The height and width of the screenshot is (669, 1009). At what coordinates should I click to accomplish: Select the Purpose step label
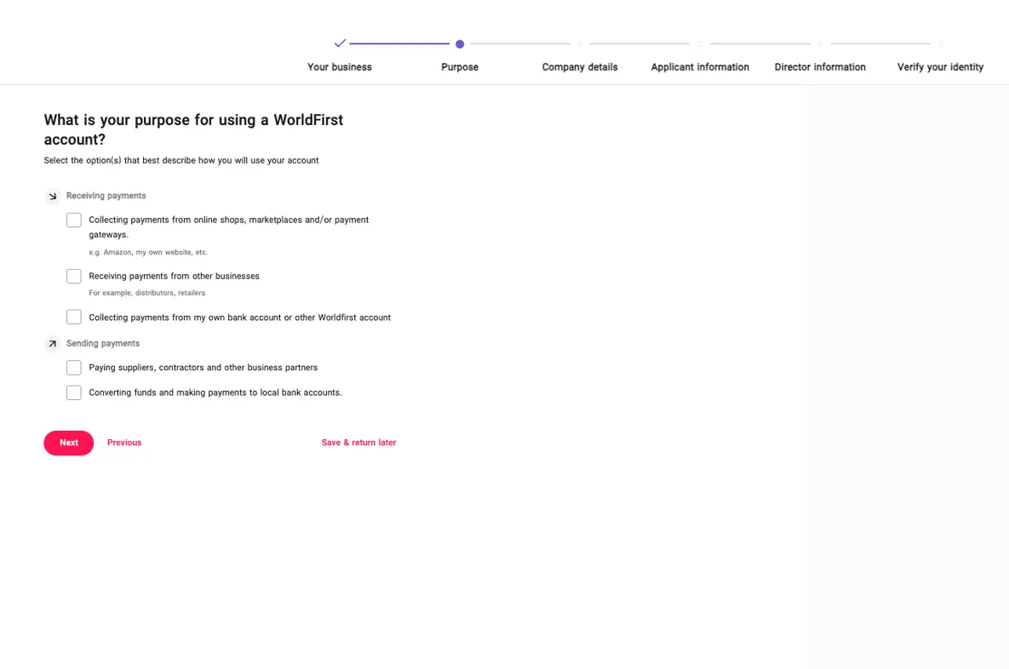click(x=460, y=67)
